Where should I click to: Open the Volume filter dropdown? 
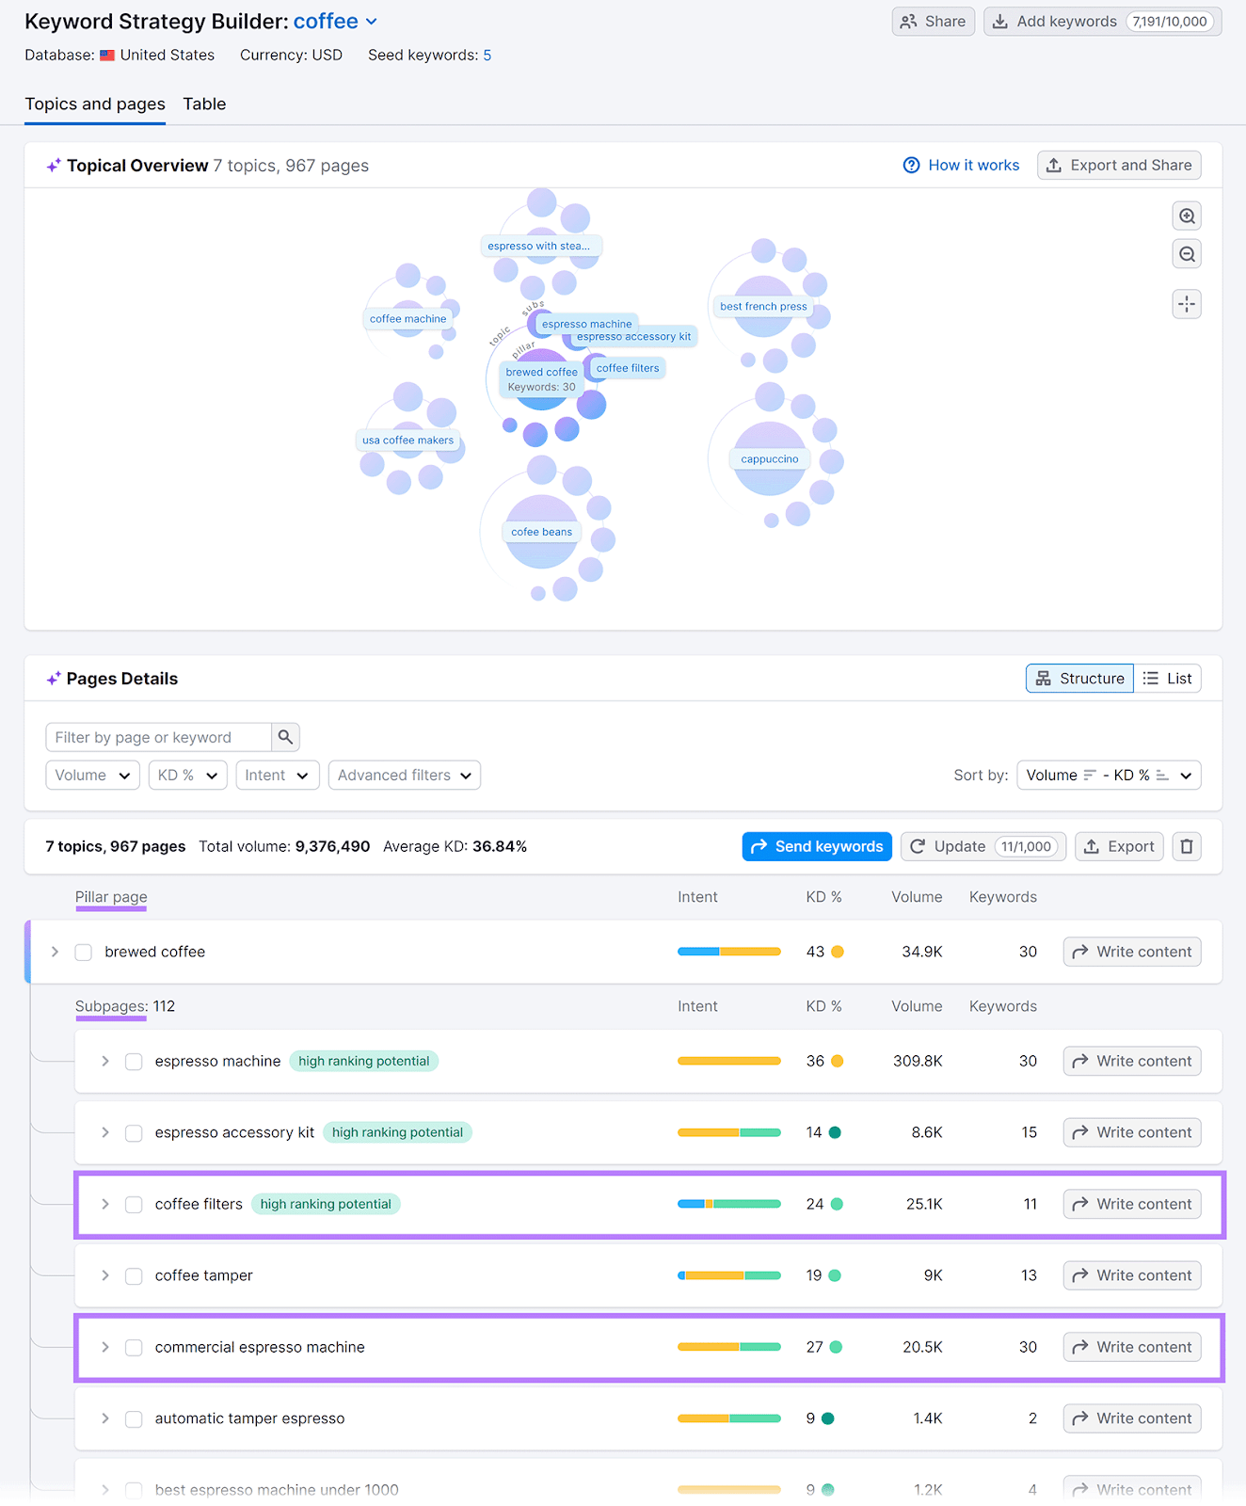[x=92, y=775]
